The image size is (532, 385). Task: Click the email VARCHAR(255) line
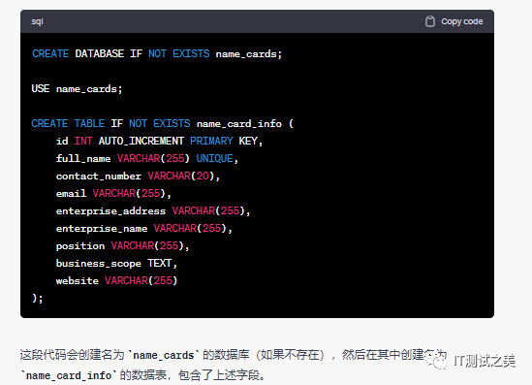(x=113, y=194)
